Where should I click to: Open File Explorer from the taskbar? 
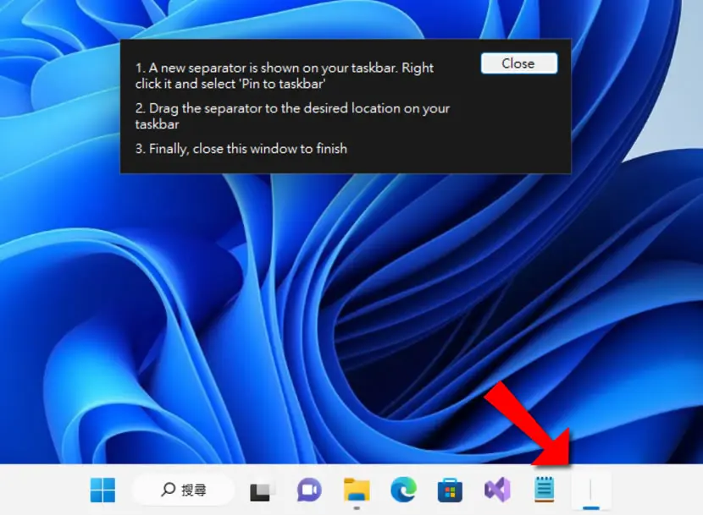[x=357, y=490]
